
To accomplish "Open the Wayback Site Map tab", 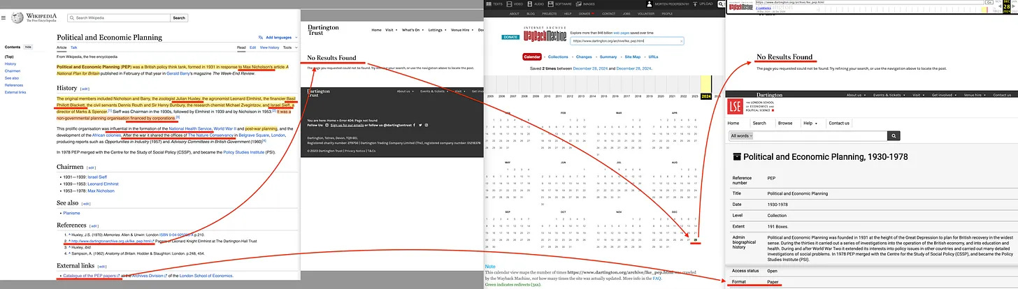I will [632, 57].
